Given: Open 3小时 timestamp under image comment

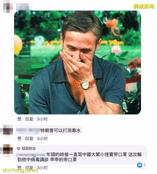Looking at the screenshot, I should (x=42, y=119).
